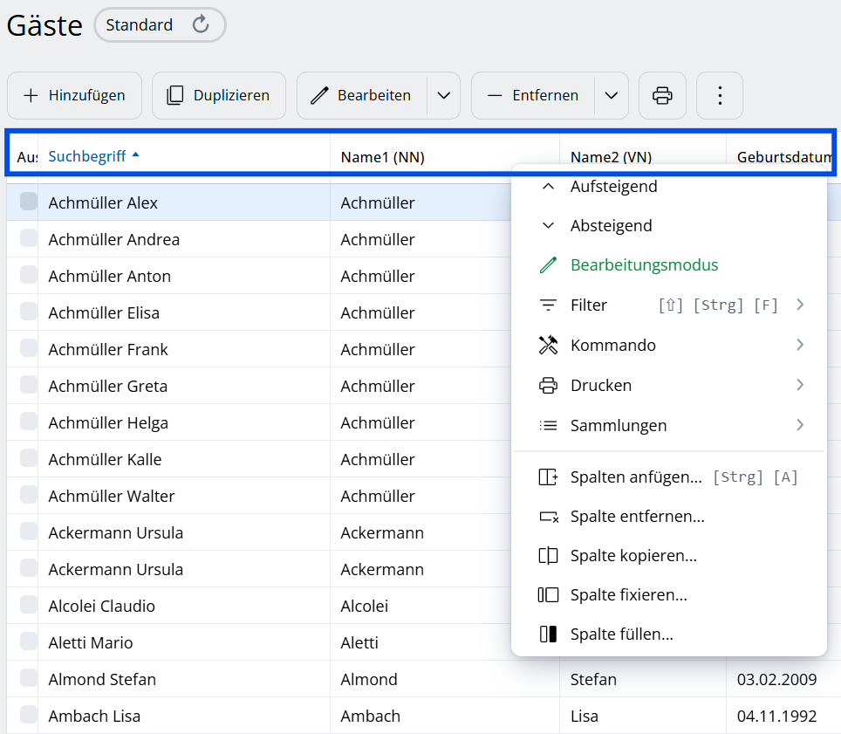Click the Achmüller Walter row text
This screenshot has height=734, width=841.
coord(112,497)
